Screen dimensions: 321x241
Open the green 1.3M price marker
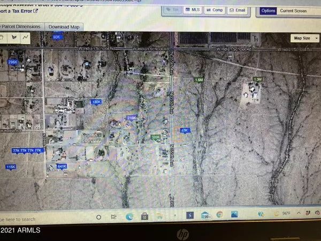[257, 79]
